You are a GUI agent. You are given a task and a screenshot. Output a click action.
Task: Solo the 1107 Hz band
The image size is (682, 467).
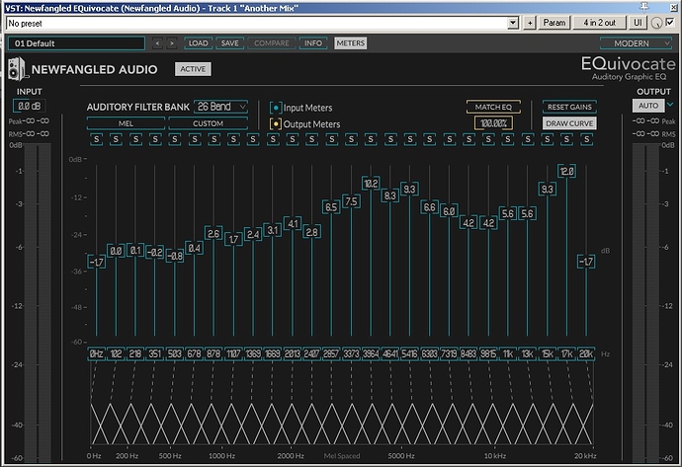click(x=233, y=139)
